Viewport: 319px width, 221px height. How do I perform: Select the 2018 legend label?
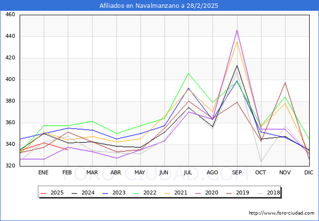pos(274,193)
